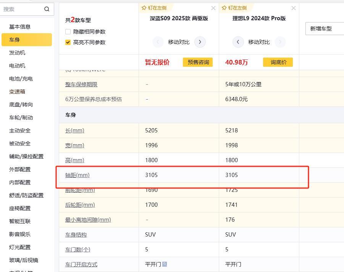Click 暂无报价 price text
Viewport: 344px width, 272px height.
click(157, 62)
